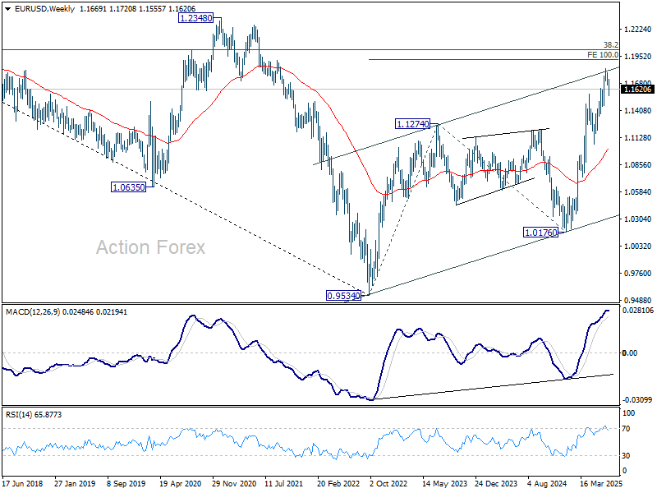Select the EURUSD,Weekly chart title text
The image size is (657, 493).
44,9
